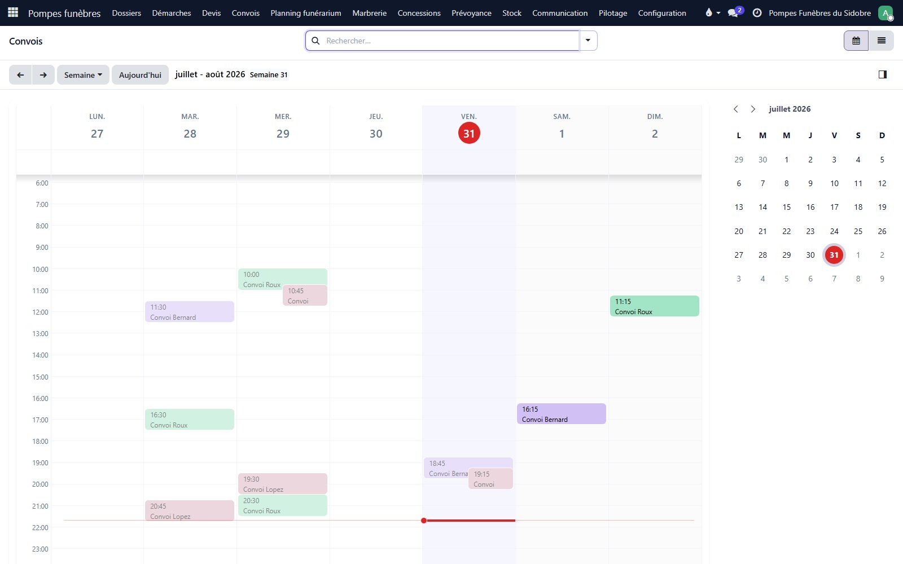Open the 19:30 Convoi Lopez event
Screen dimensions: 903x564
tap(283, 484)
